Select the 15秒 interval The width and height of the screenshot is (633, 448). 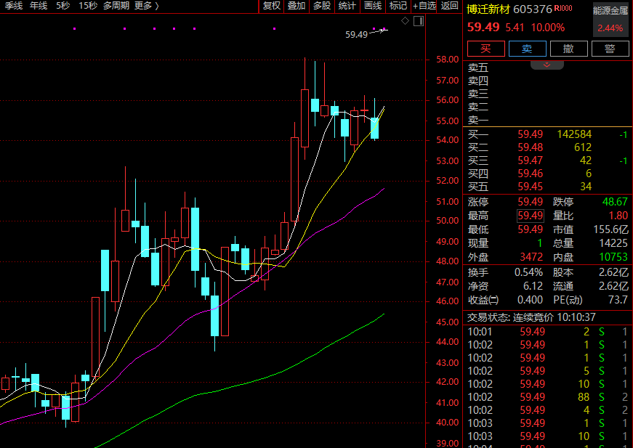click(87, 6)
